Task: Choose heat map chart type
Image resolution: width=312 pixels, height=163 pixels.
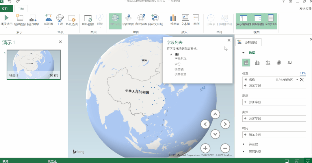Action: coord(279,63)
